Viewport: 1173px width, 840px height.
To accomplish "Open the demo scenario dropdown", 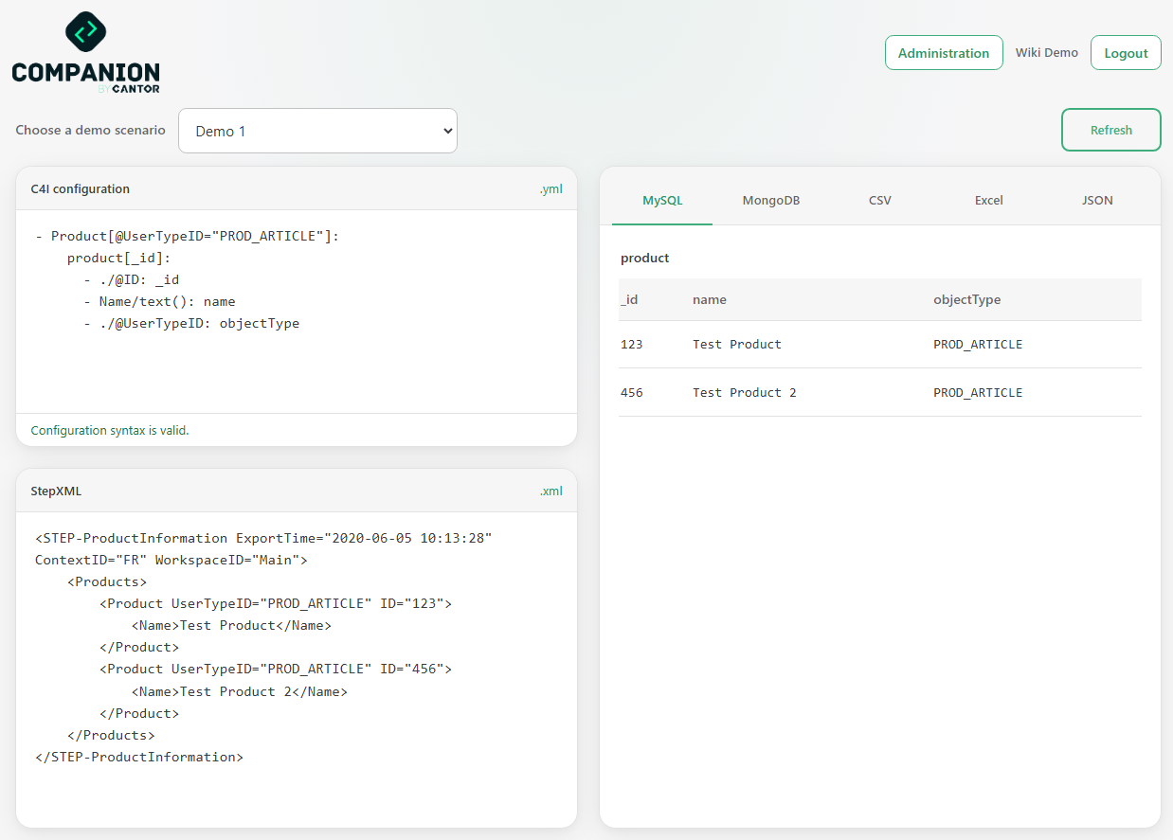I will [x=317, y=131].
